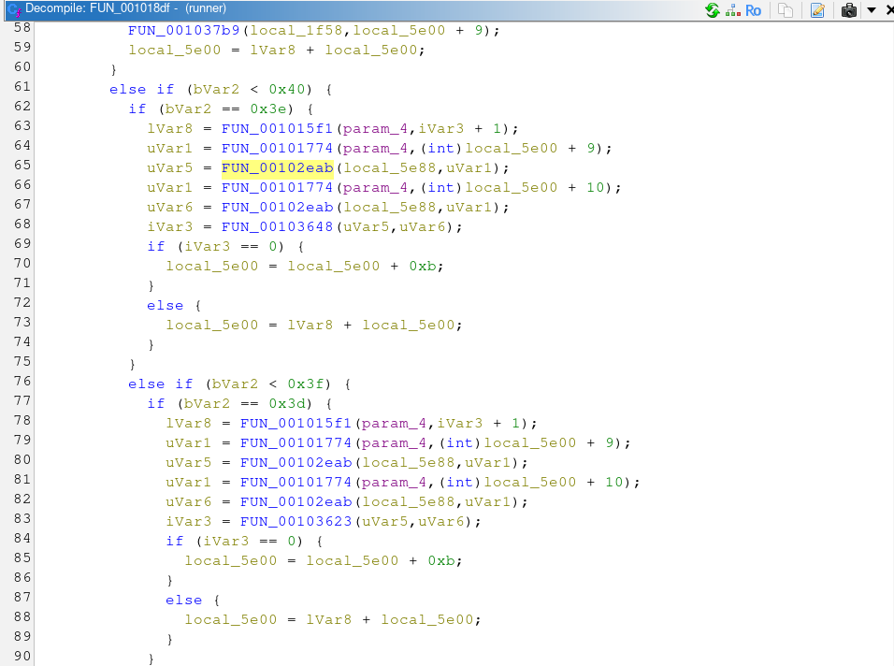Click the Copy pages icon
This screenshot has height=666, width=894.
pos(786,10)
